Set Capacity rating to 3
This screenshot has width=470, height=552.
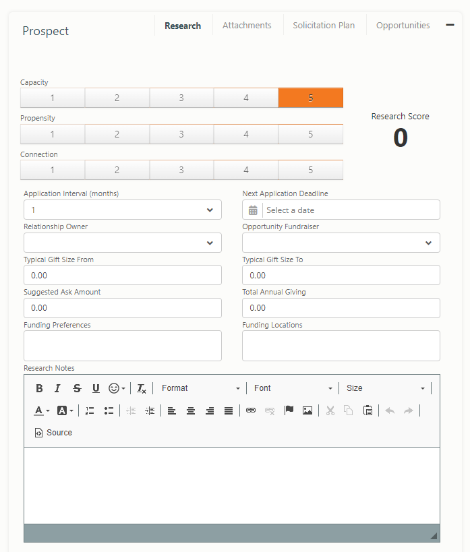click(181, 98)
